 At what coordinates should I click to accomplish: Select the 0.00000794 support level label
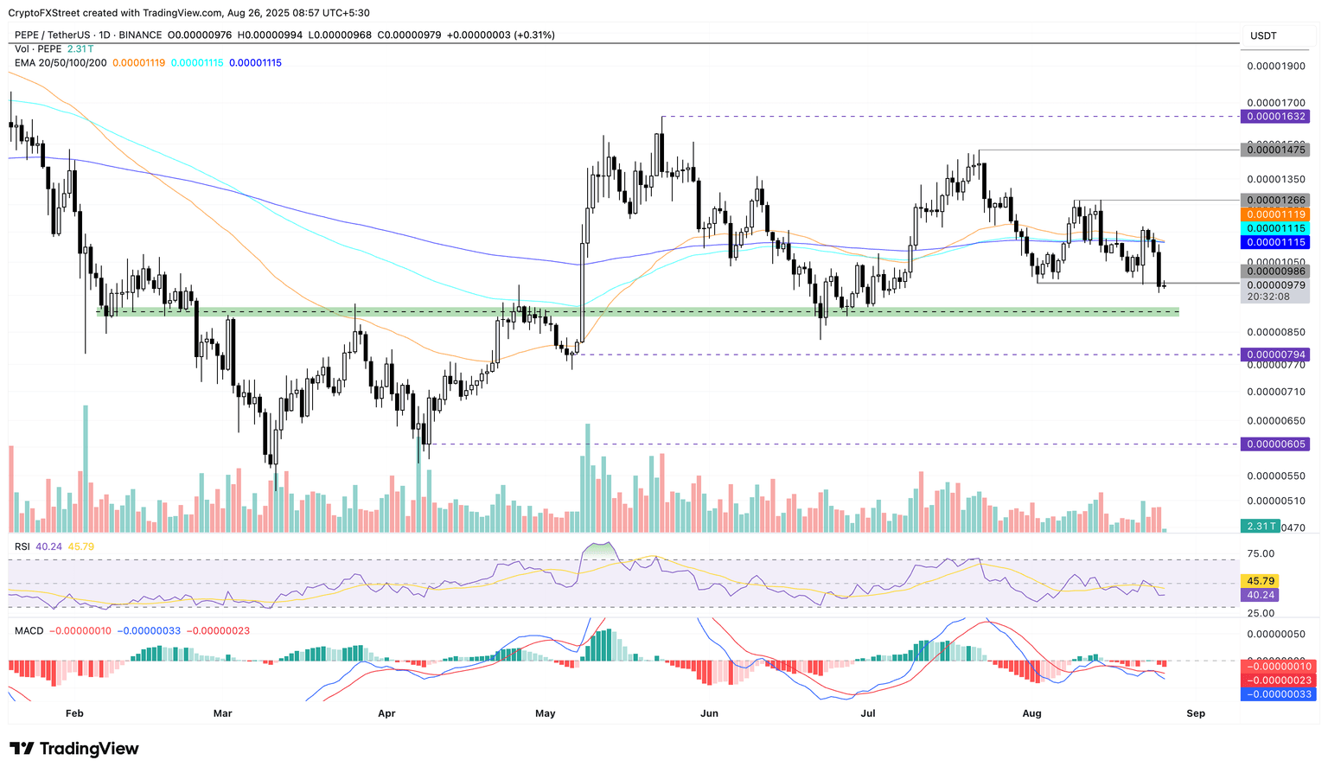(x=1274, y=355)
